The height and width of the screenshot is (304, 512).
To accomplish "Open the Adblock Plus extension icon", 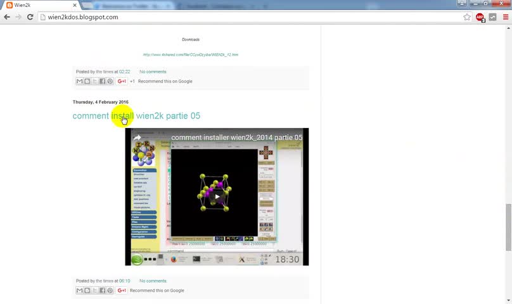I will pyautogui.click(x=480, y=17).
